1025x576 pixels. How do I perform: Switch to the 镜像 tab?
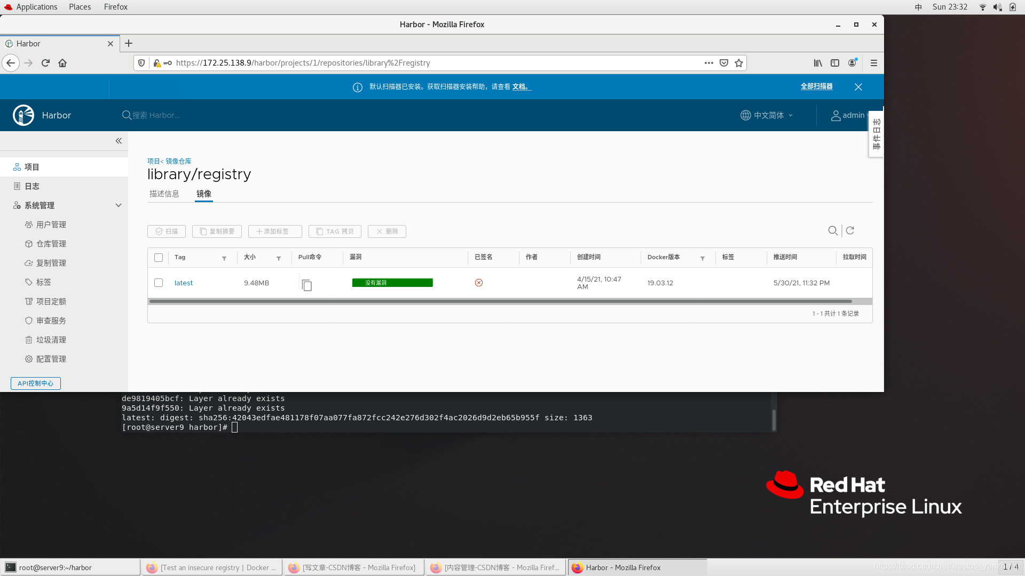pos(204,194)
